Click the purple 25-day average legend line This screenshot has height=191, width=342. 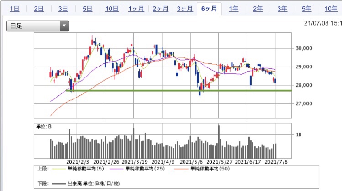(x=116, y=169)
